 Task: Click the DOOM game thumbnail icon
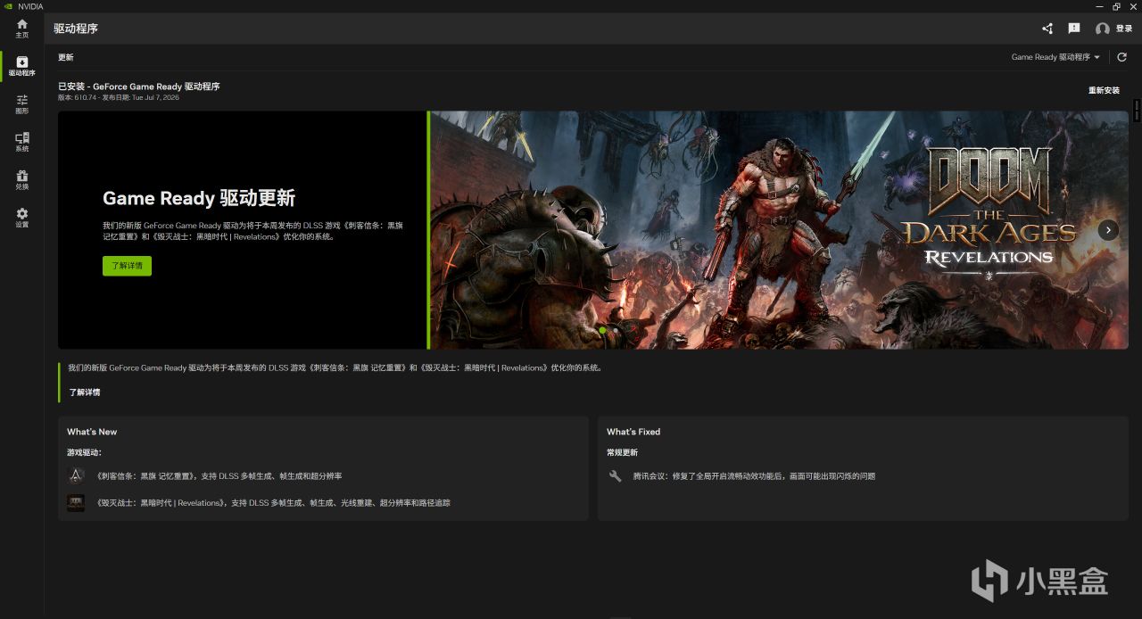pyautogui.click(x=76, y=503)
